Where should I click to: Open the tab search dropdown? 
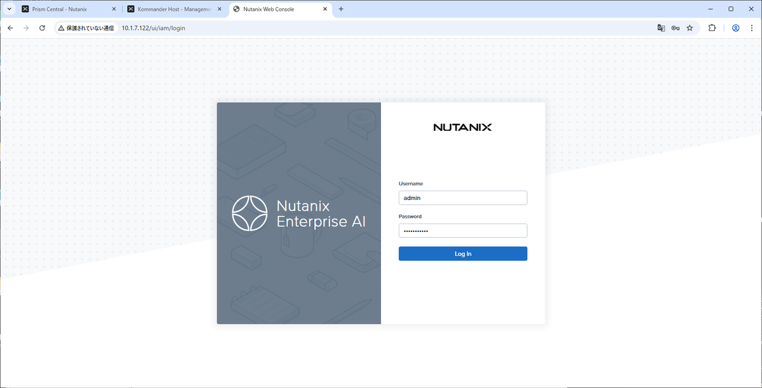pyautogui.click(x=9, y=10)
